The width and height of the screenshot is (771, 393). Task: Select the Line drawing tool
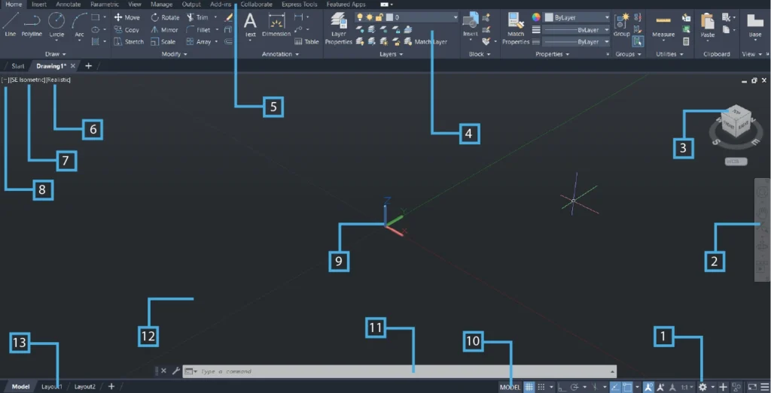click(x=11, y=25)
